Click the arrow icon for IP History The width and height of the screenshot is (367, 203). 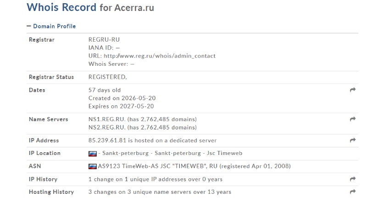353,179
